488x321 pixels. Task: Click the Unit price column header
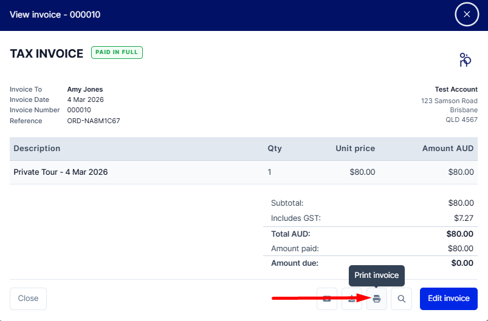[x=355, y=148]
